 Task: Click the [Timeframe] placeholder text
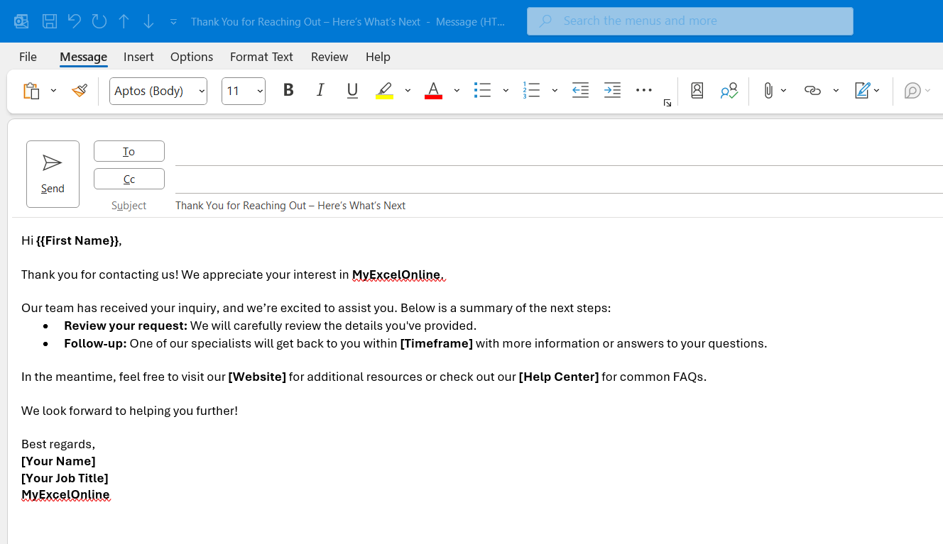pyautogui.click(x=437, y=343)
